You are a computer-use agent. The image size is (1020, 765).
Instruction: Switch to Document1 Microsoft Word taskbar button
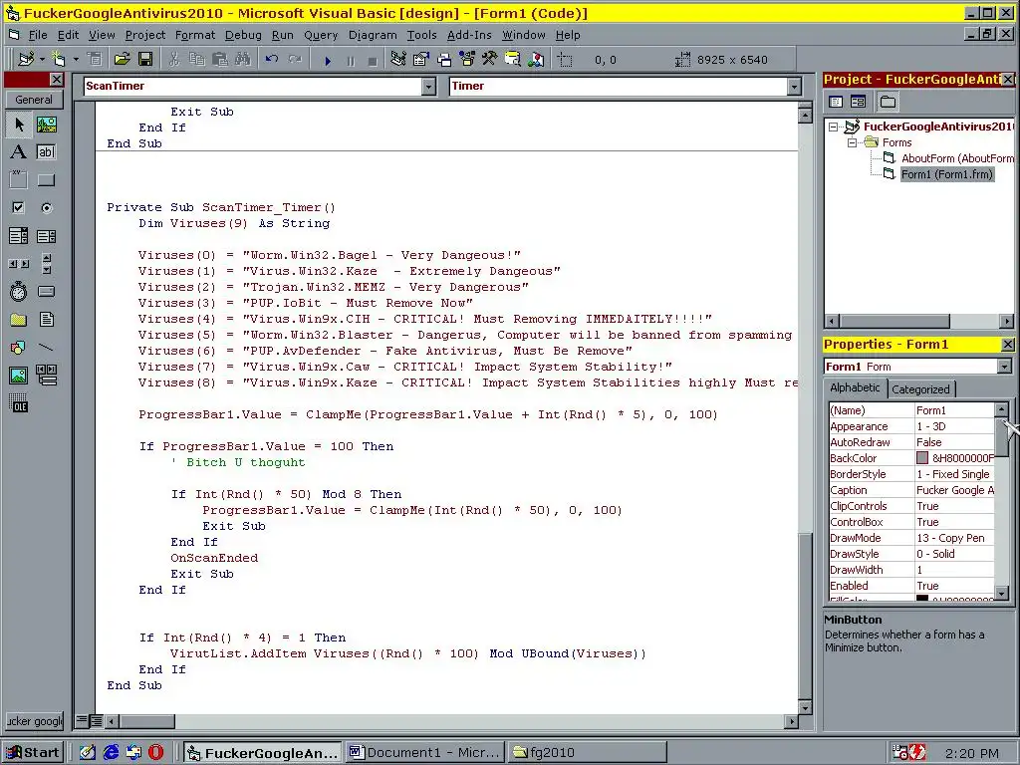(426, 753)
